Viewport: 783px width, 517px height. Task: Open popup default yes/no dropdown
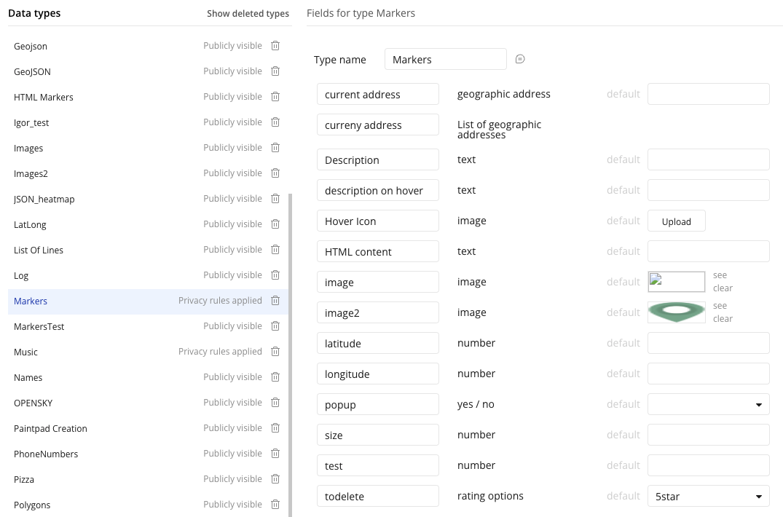click(708, 404)
